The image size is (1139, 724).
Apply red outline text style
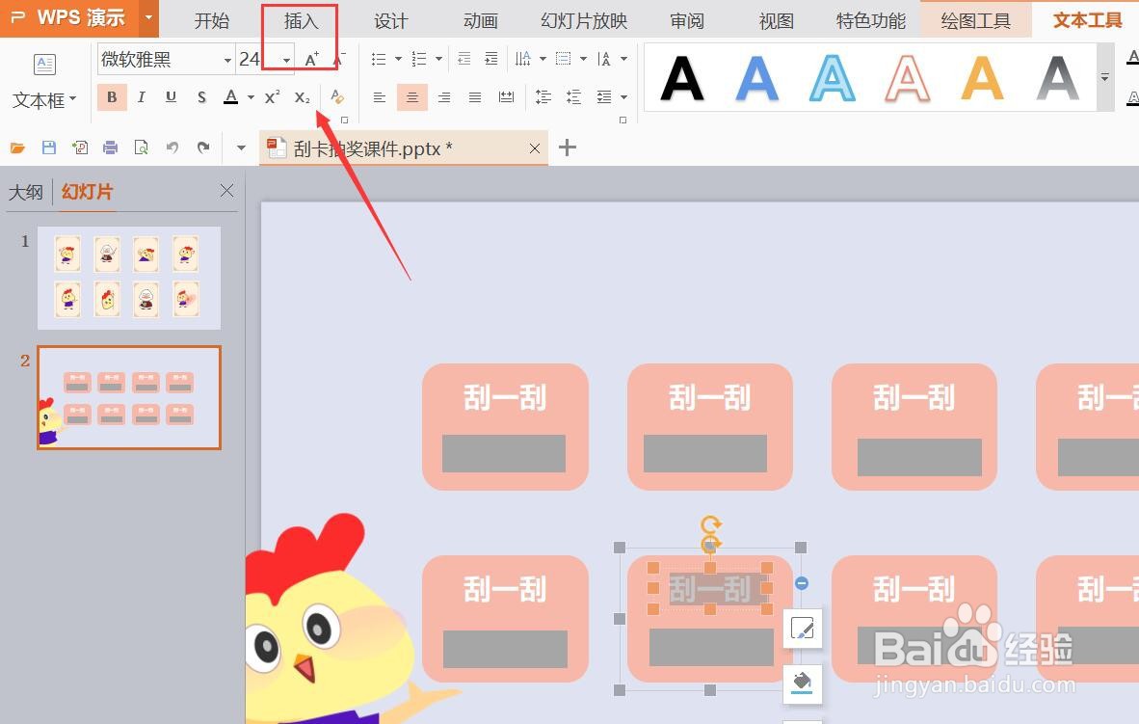tap(908, 78)
